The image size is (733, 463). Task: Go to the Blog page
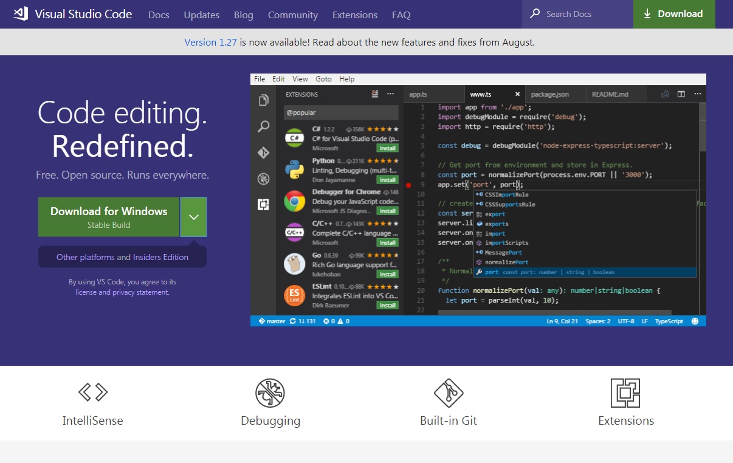[x=244, y=15]
